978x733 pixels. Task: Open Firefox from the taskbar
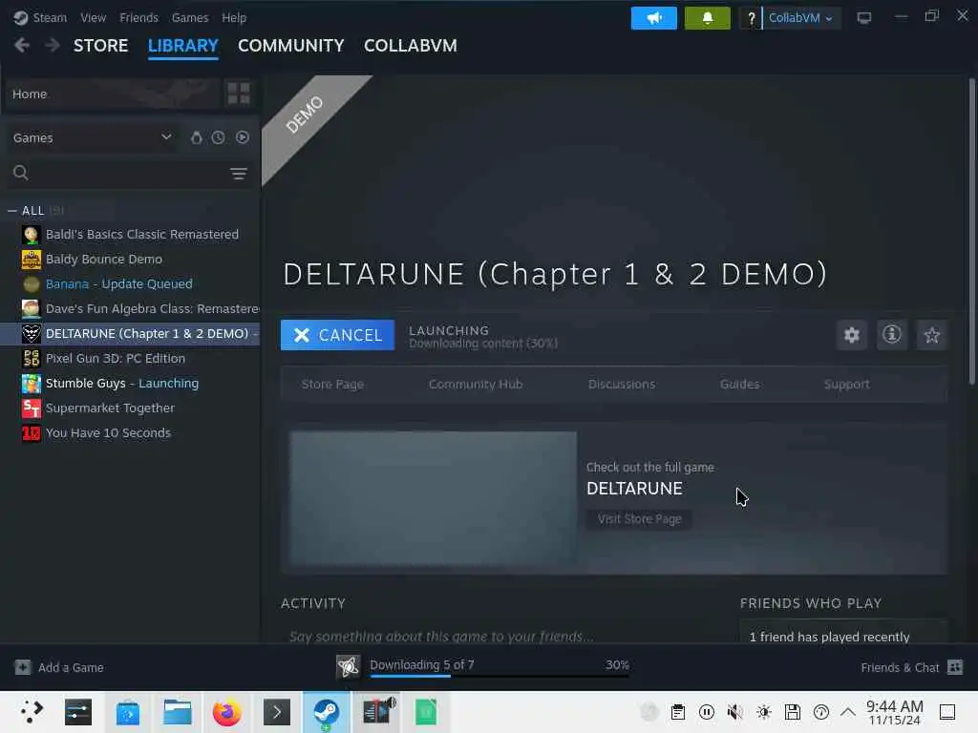click(227, 712)
